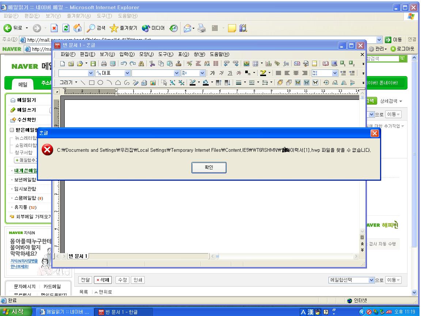Click the Insert Table grid icon in Hangul
The width and height of the screenshot is (421, 316).
point(255,64)
